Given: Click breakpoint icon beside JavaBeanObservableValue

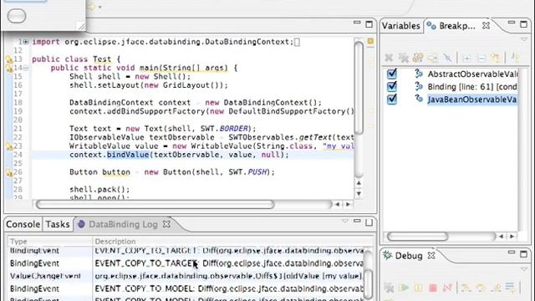Looking at the screenshot, I should 419,99.
